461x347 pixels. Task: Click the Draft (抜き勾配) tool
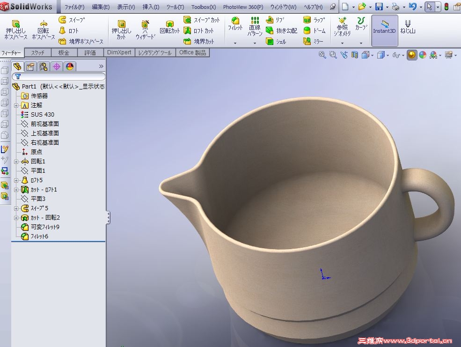coord(281,30)
